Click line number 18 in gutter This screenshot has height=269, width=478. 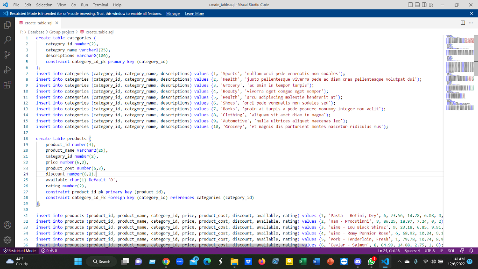pos(26,138)
